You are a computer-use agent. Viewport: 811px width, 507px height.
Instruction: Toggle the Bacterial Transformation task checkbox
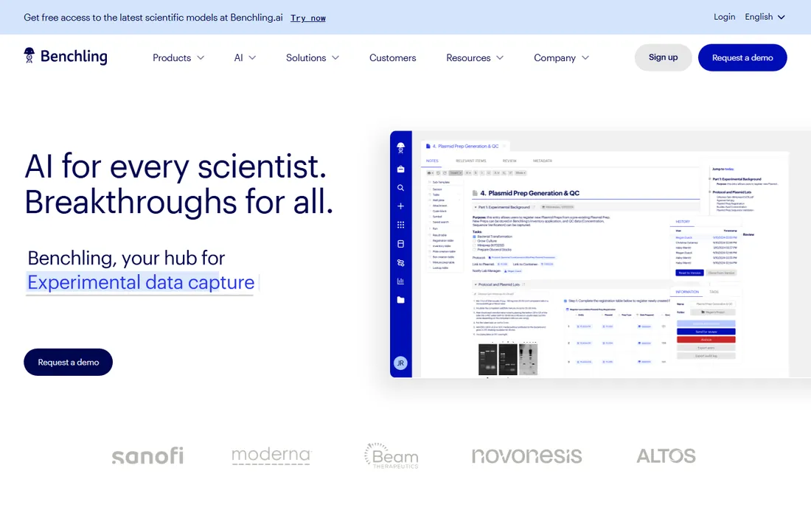pyautogui.click(x=474, y=237)
